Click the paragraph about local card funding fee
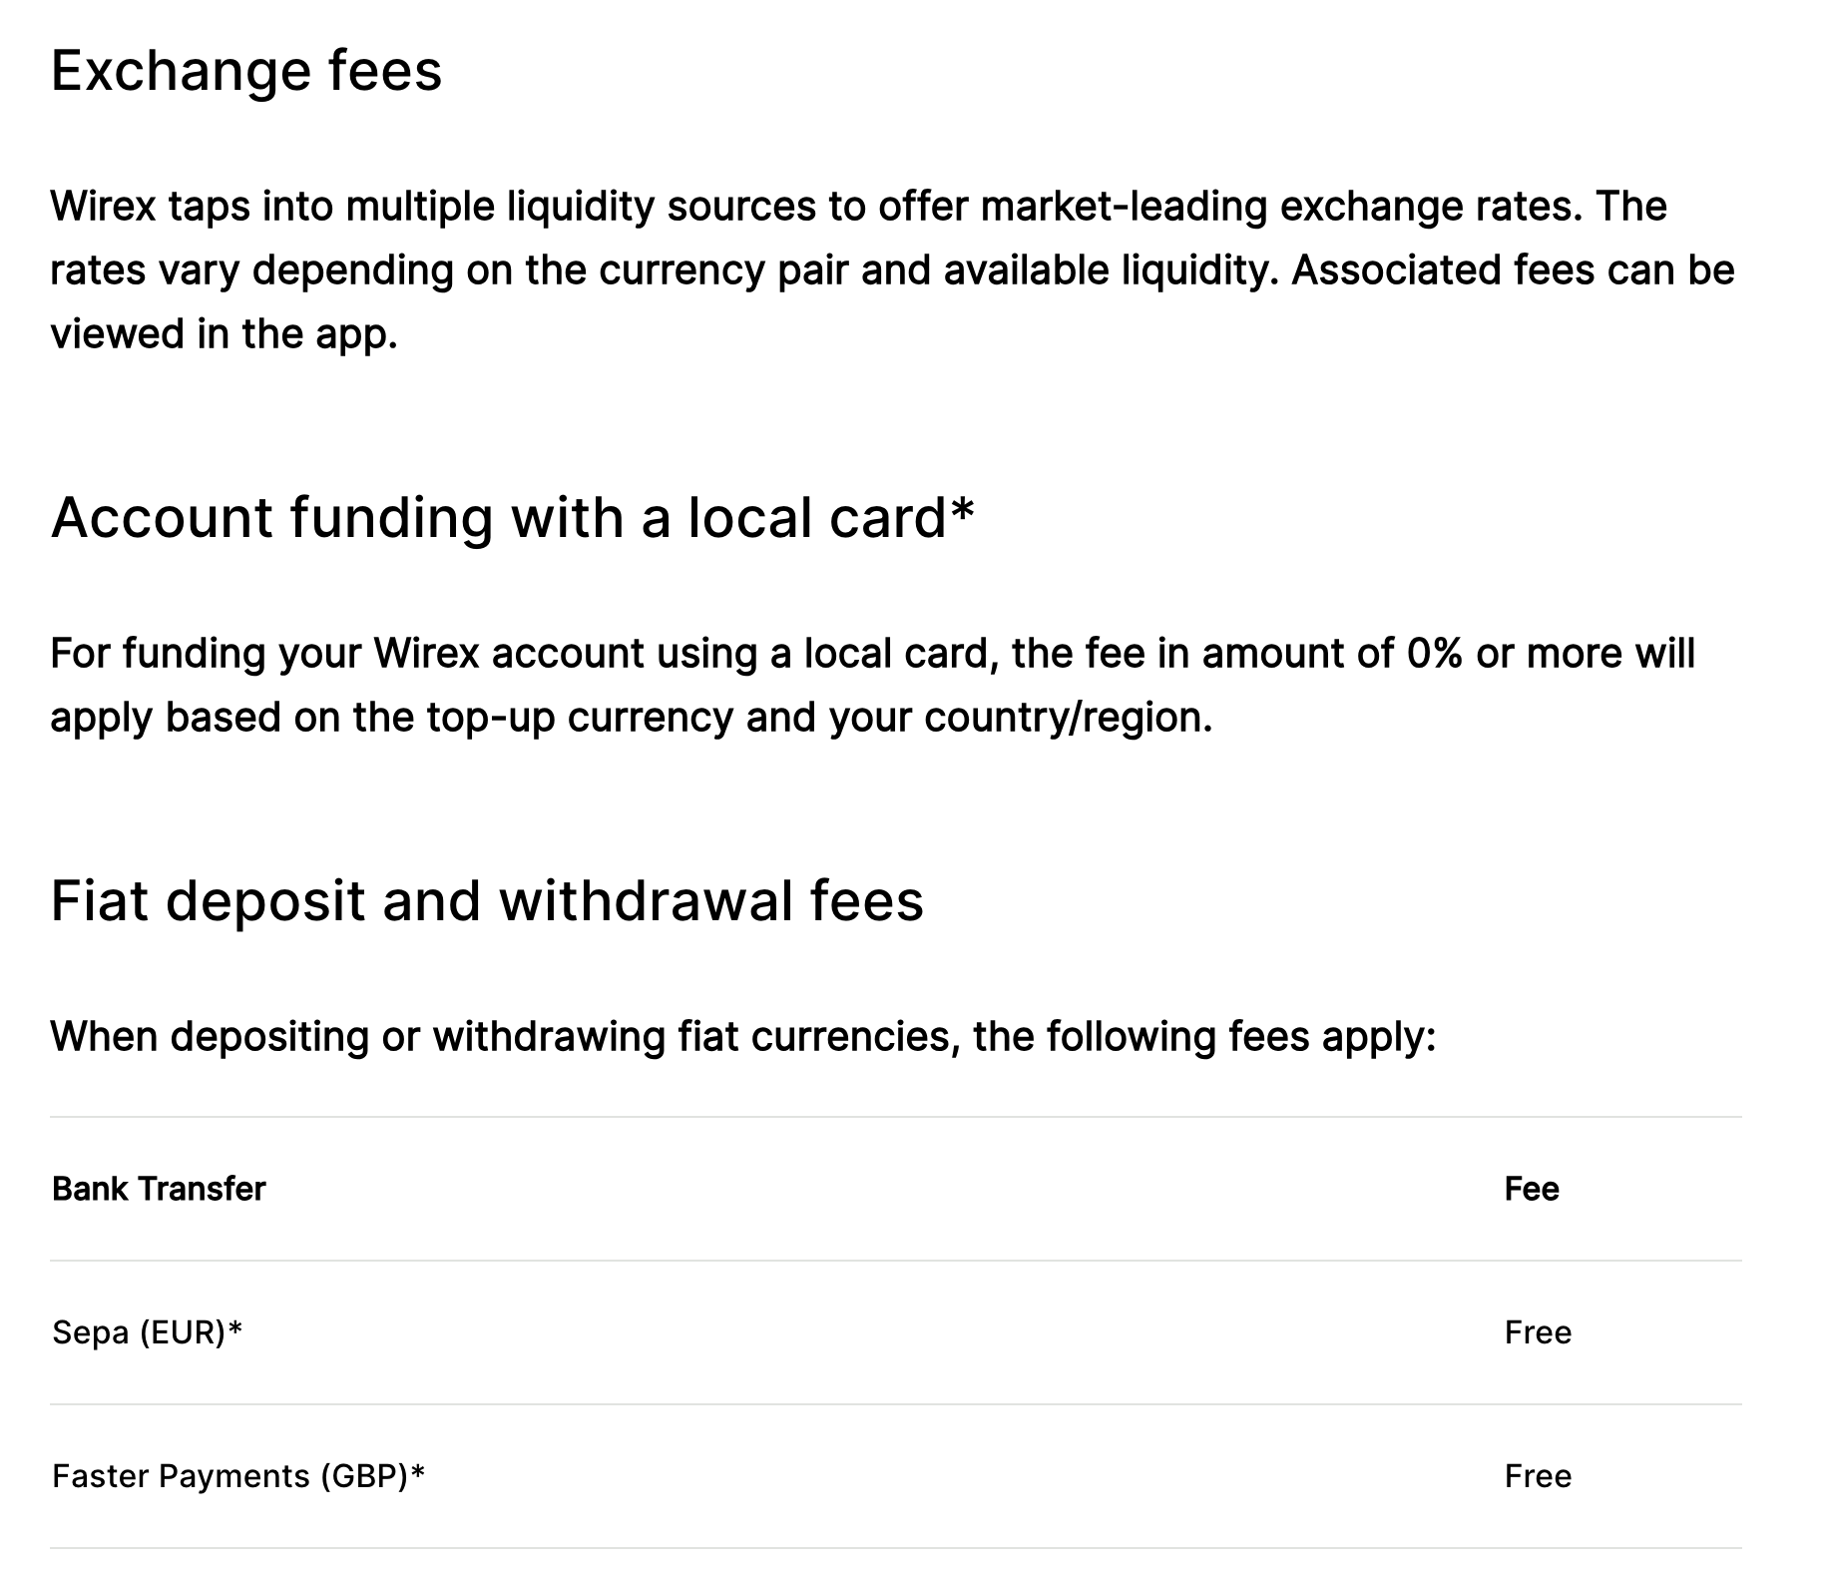 tap(873, 686)
